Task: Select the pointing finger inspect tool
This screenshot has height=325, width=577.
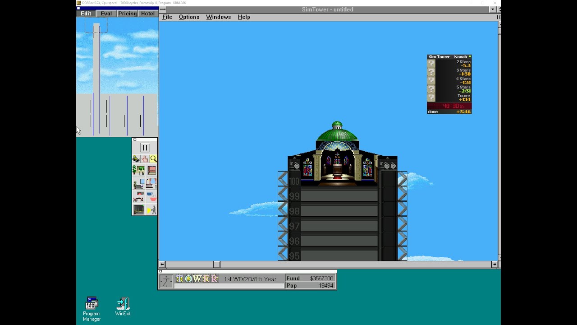Action: pos(145,159)
